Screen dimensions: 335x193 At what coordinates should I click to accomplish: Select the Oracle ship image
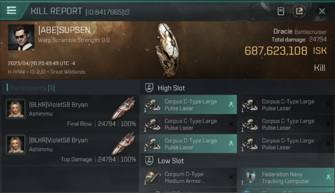[167, 50]
